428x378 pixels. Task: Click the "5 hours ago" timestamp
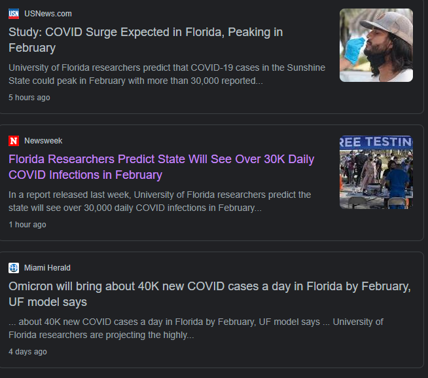click(x=29, y=98)
